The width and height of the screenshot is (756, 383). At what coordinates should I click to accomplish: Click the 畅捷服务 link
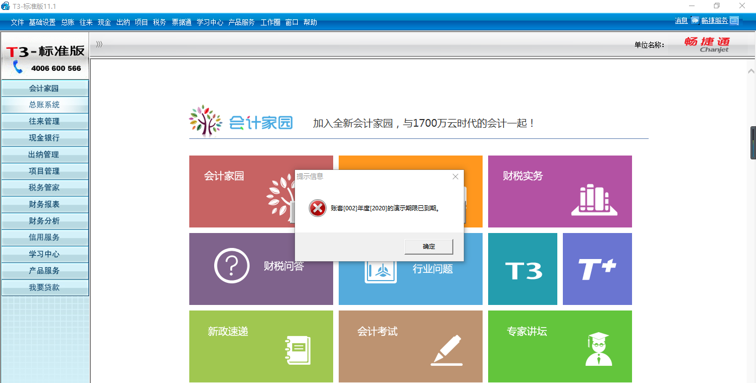point(714,20)
